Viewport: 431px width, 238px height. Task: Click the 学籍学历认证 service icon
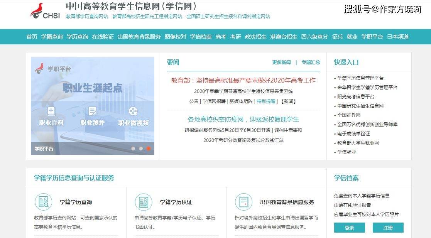coord(144,202)
